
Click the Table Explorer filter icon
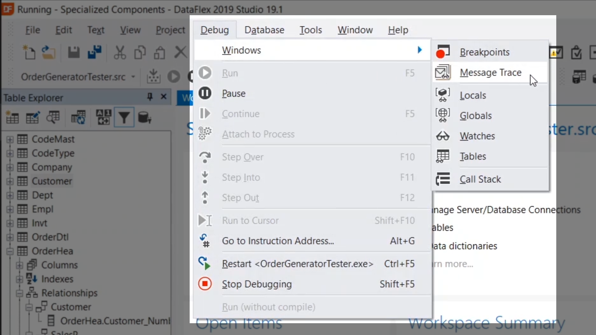(124, 118)
